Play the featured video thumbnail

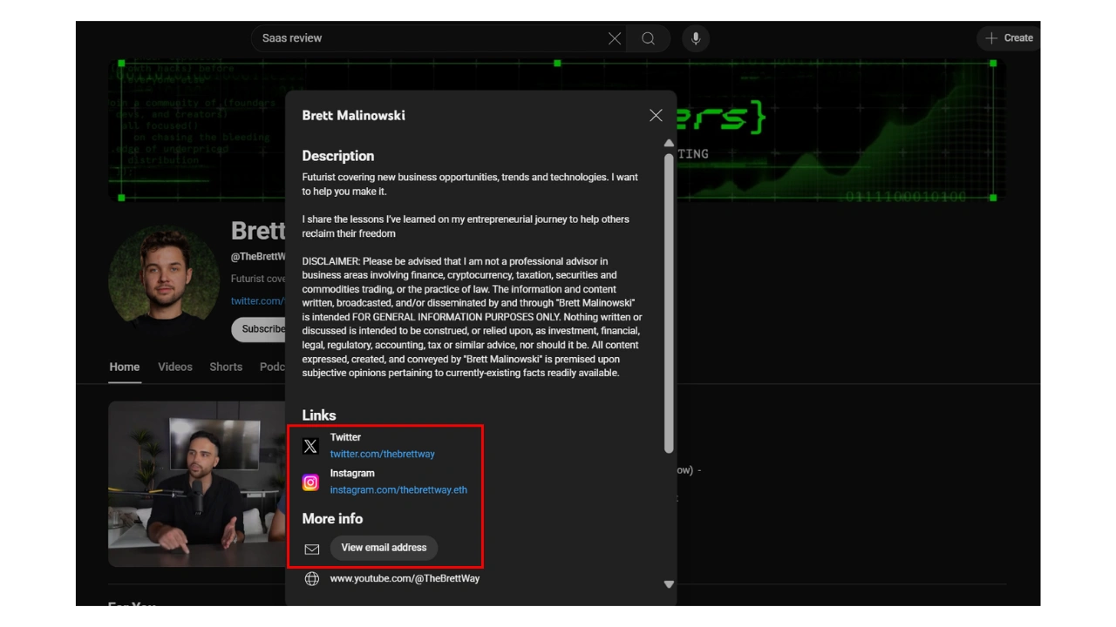point(197,484)
